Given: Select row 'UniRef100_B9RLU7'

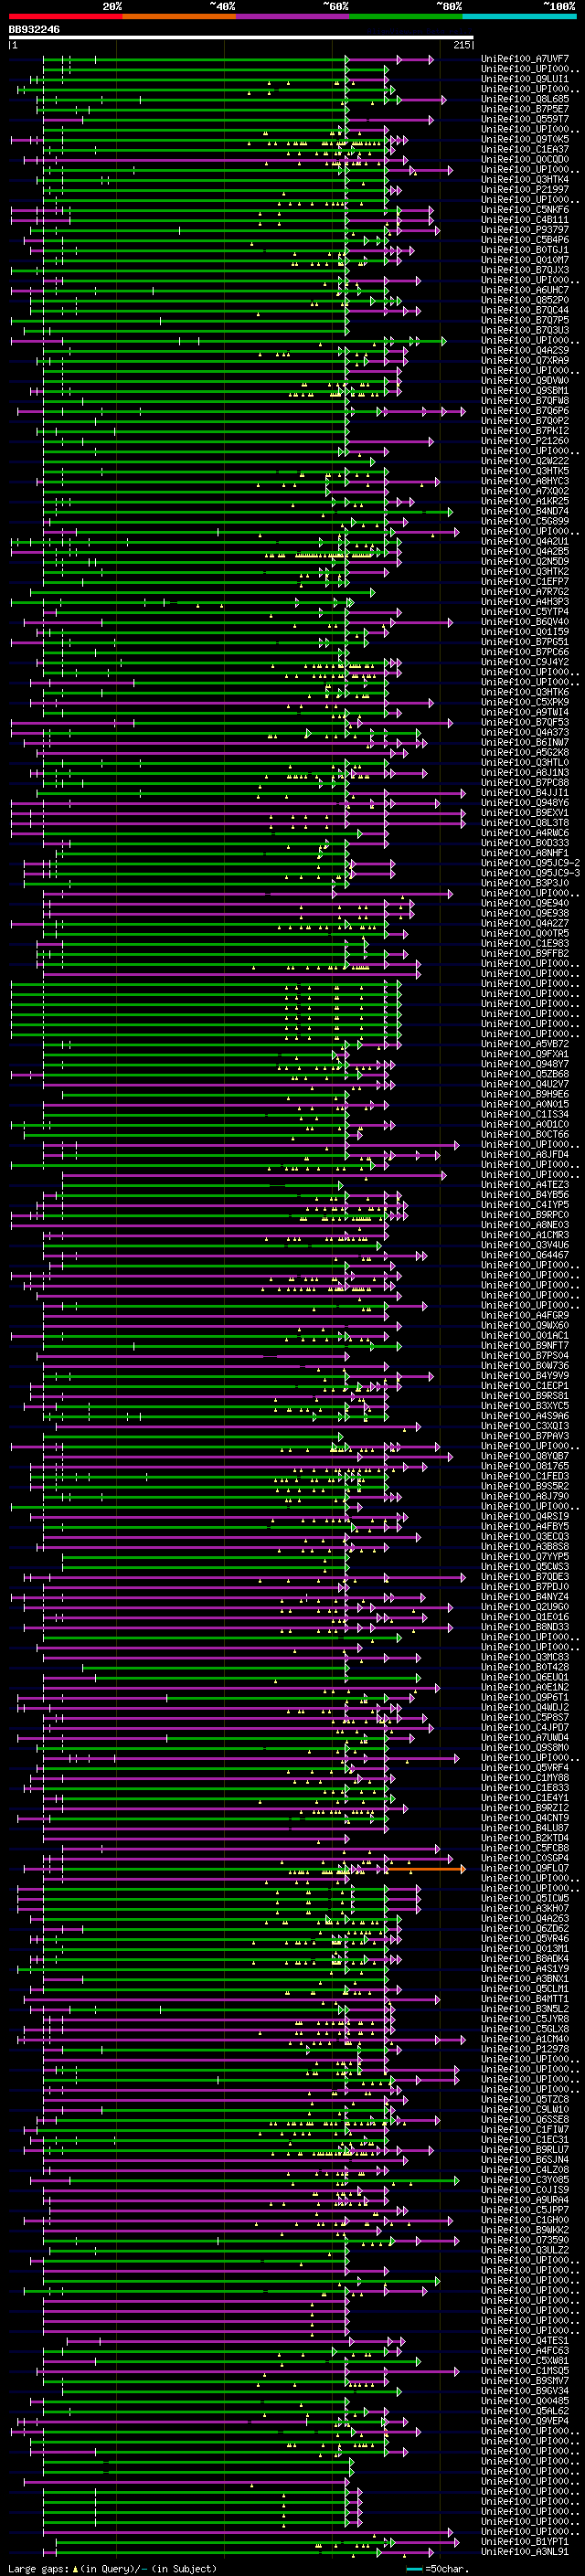Looking at the screenshot, I should [x=525, y=2149].
